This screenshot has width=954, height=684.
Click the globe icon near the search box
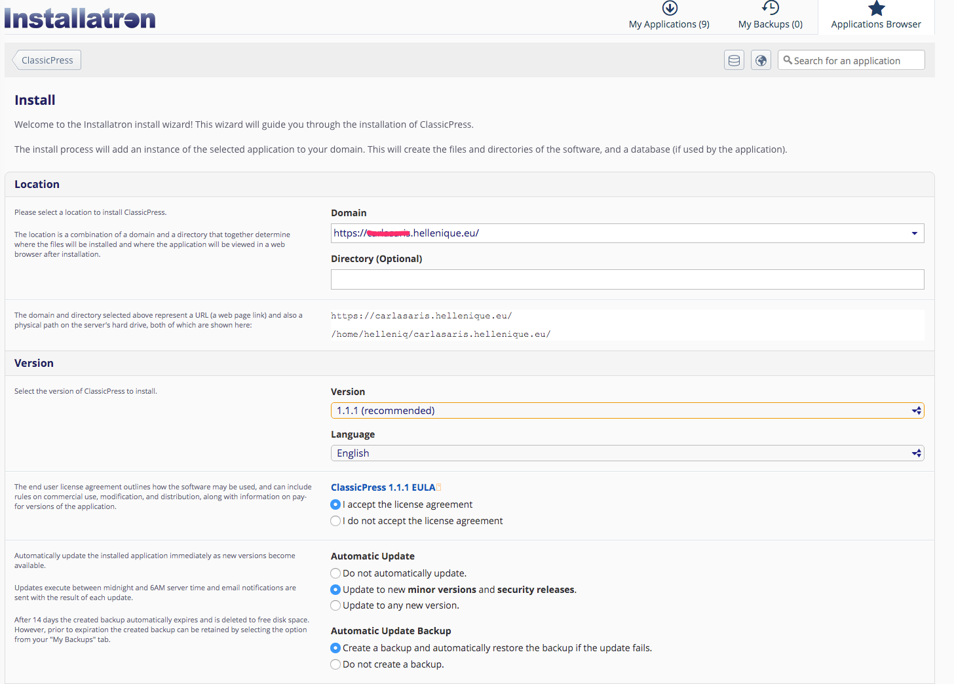point(761,60)
